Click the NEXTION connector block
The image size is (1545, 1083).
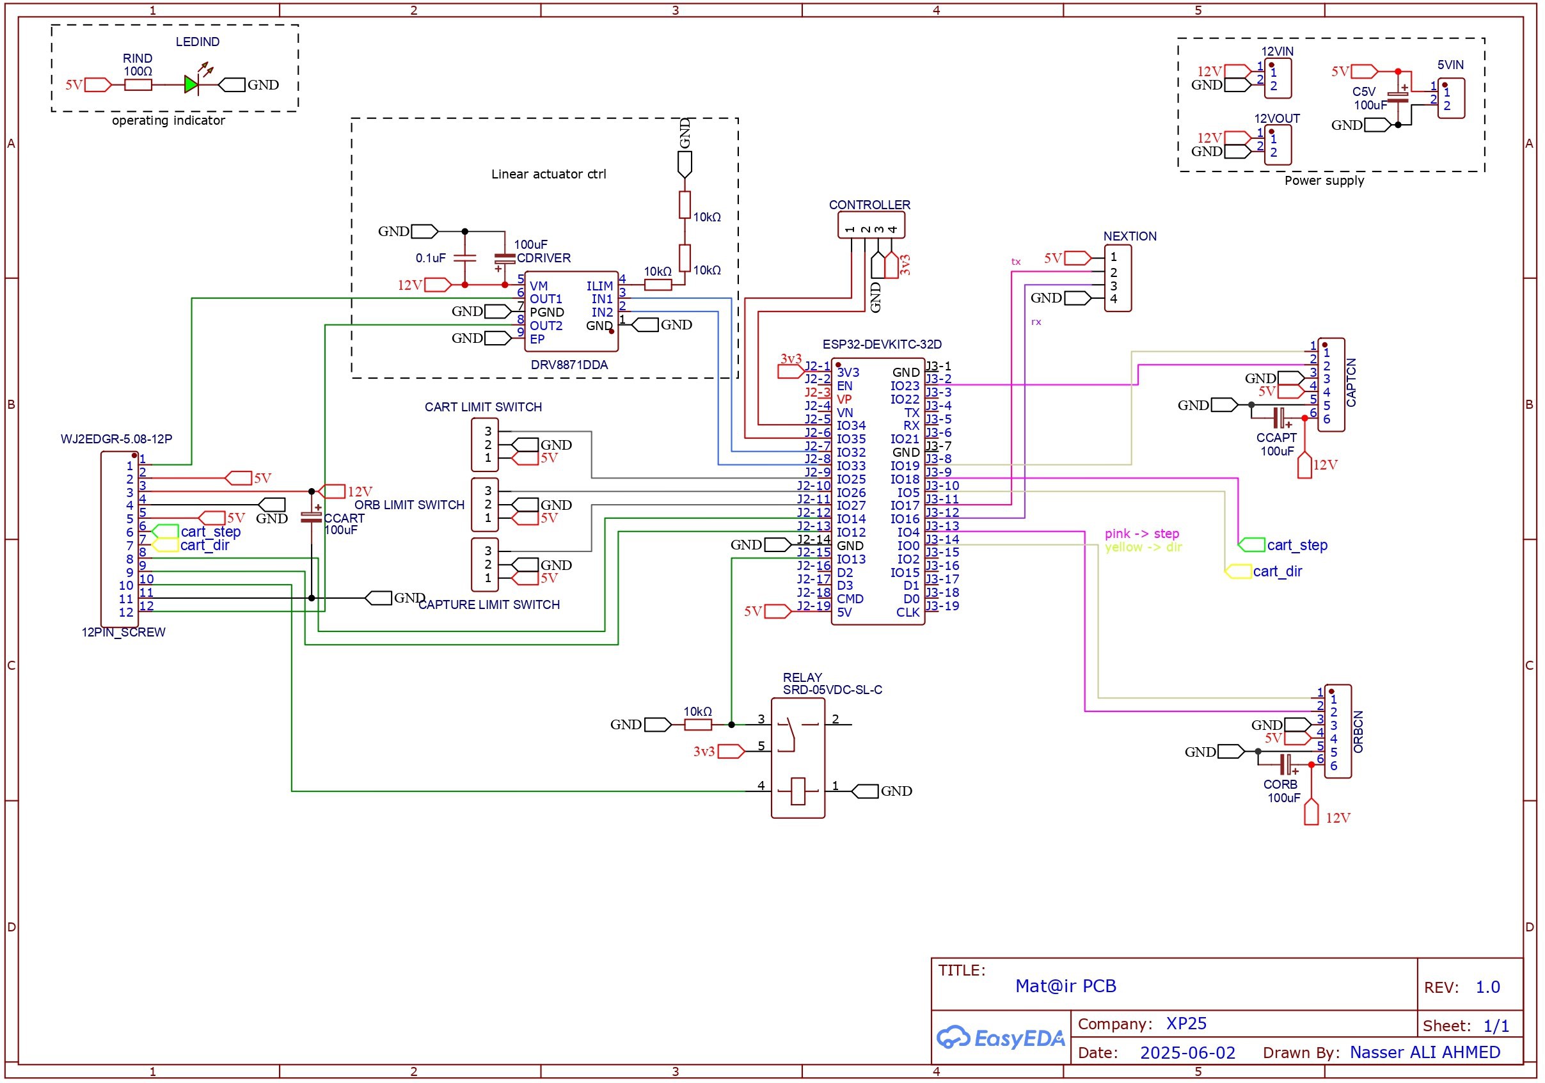click(1118, 278)
